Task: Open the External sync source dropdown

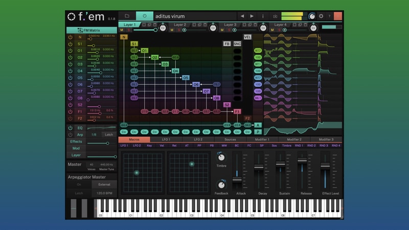Action: (x=104, y=185)
